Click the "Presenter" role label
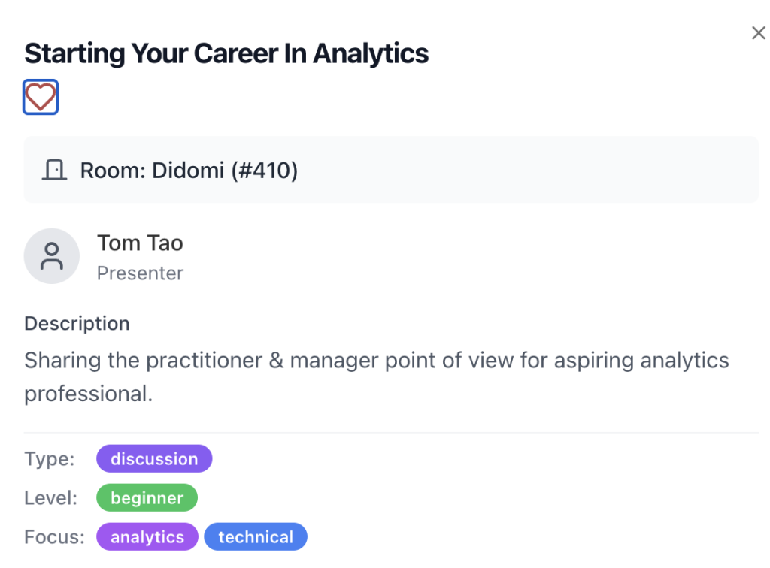770x568 pixels. click(x=140, y=273)
